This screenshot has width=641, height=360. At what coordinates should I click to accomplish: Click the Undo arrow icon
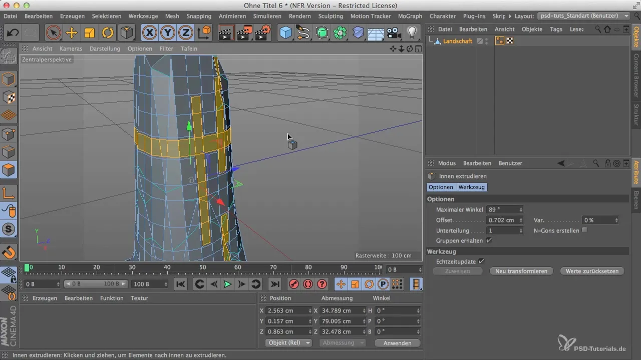tap(13, 33)
